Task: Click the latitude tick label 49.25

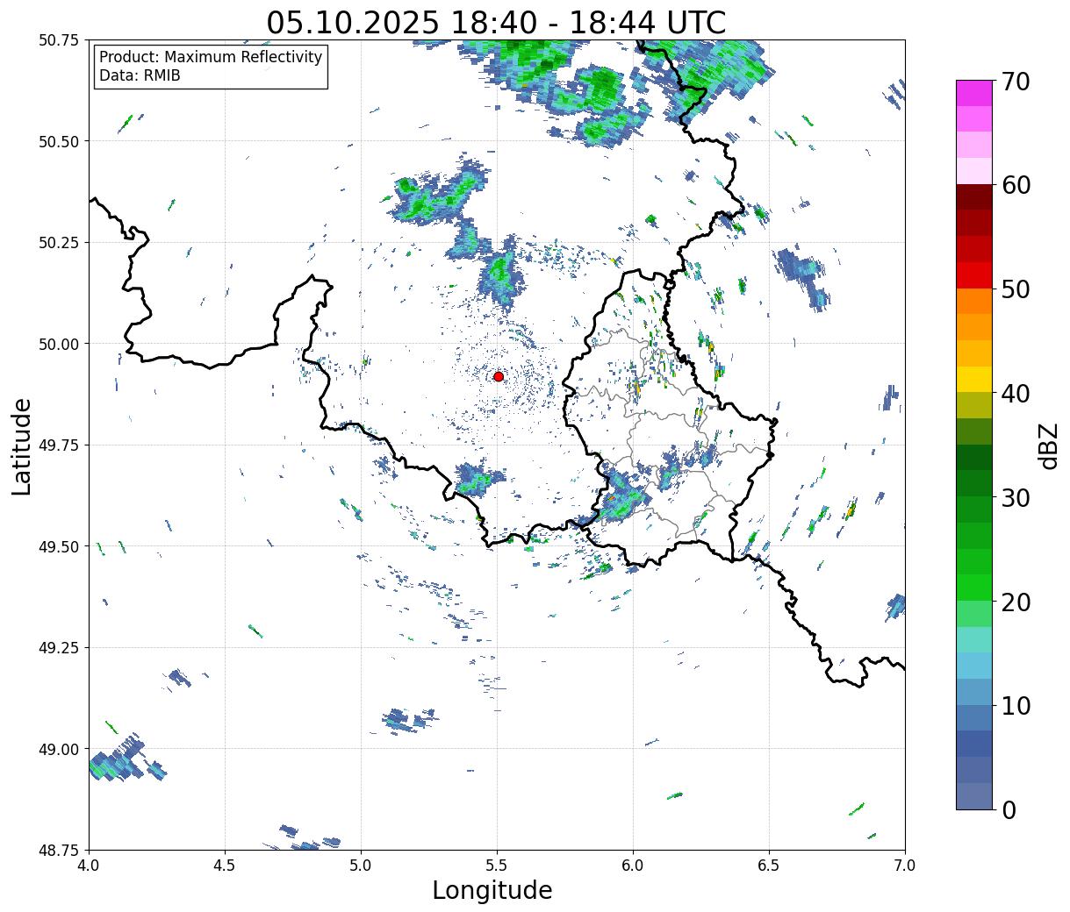Action: click(x=59, y=648)
